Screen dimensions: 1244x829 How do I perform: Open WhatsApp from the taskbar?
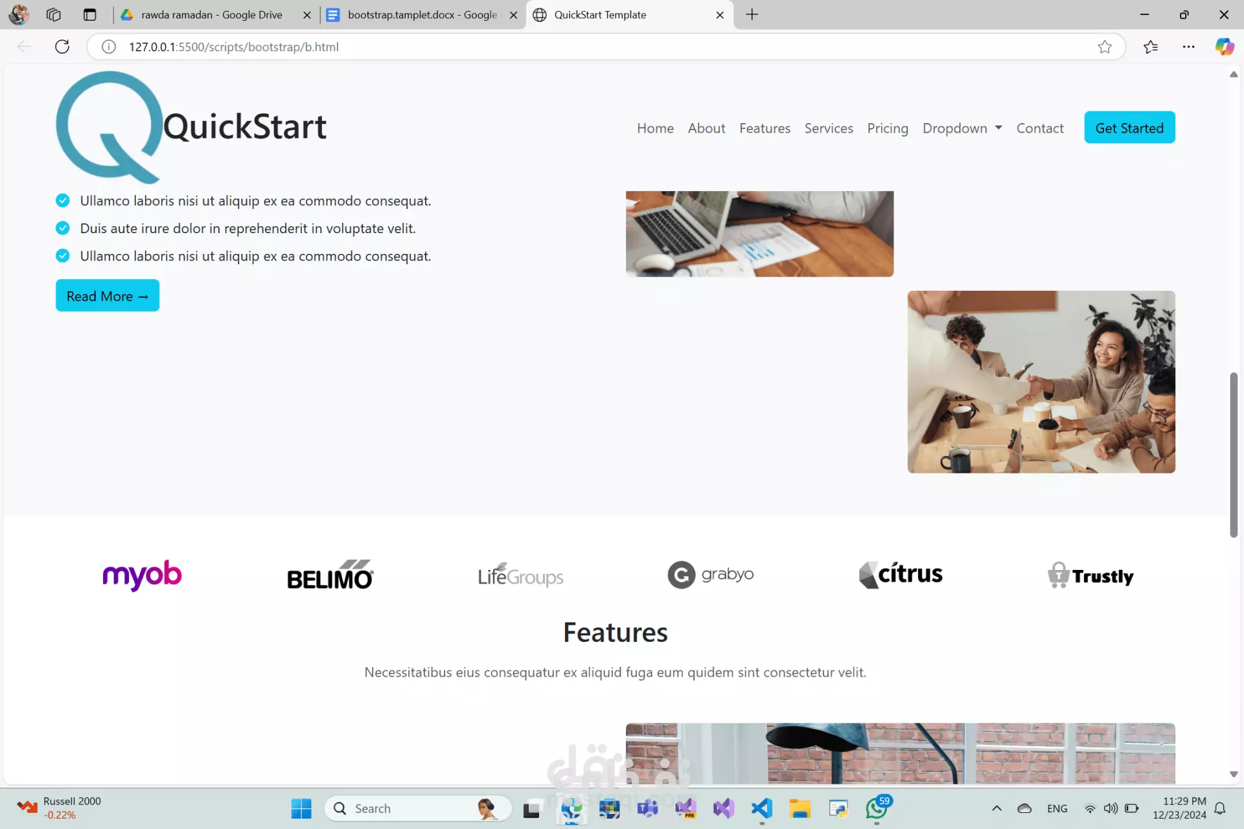pyautogui.click(x=877, y=808)
